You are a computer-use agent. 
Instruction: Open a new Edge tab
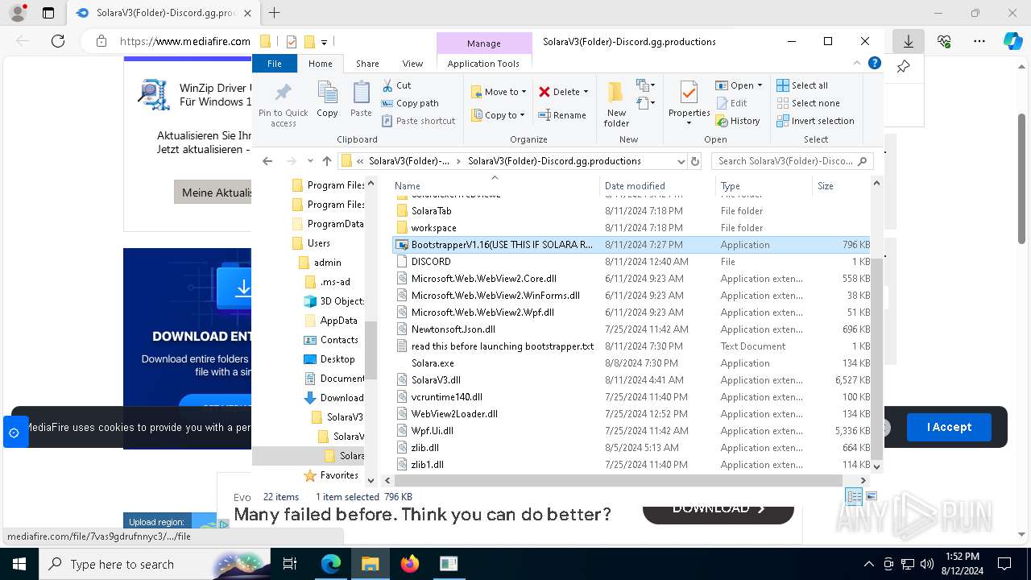point(274,13)
